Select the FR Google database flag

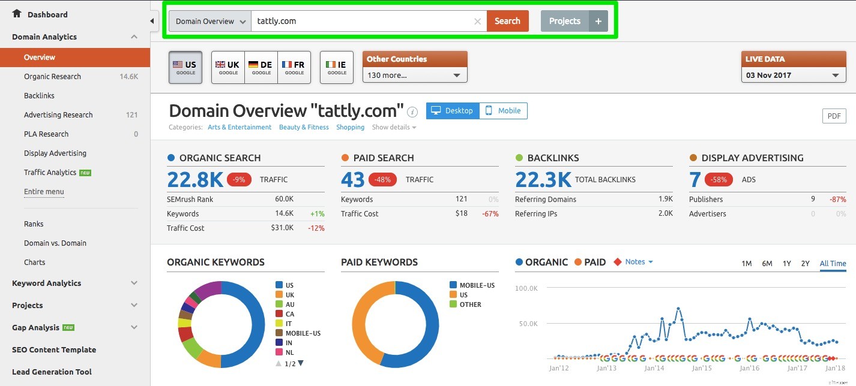pos(295,67)
